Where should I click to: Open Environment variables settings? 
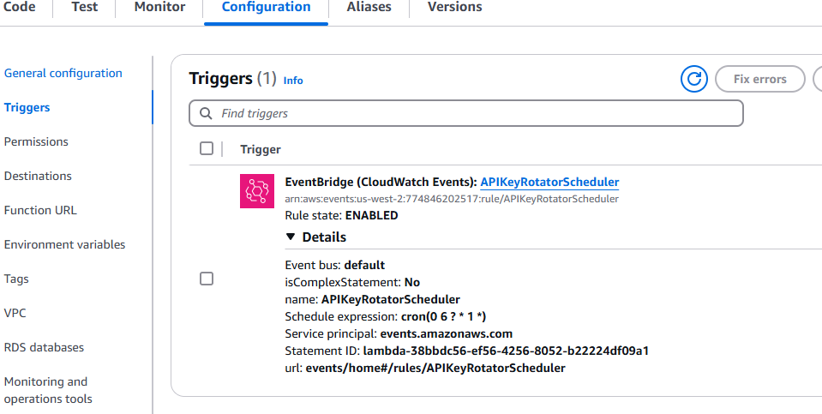(64, 244)
